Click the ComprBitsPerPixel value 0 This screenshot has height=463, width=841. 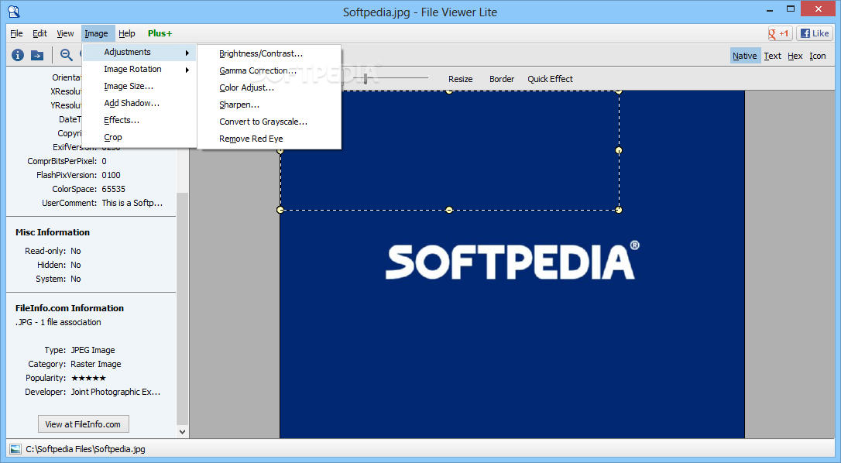point(104,161)
